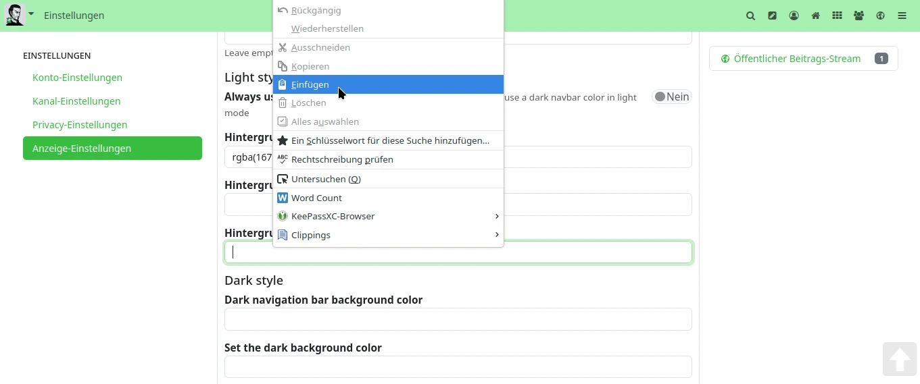Click the scroll-to-top arrow button
The width and height of the screenshot is (920, 384).
(x=899, y=359)
